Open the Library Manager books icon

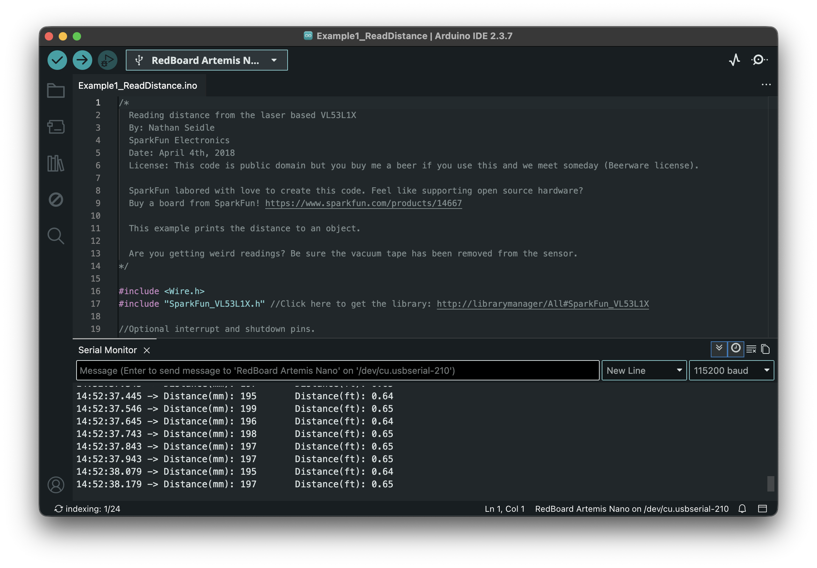click(56, 163)
